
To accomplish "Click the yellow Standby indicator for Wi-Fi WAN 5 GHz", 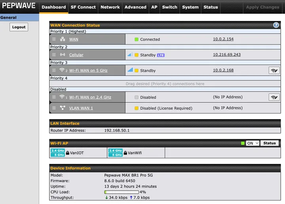I will click(x=136, y=70).
